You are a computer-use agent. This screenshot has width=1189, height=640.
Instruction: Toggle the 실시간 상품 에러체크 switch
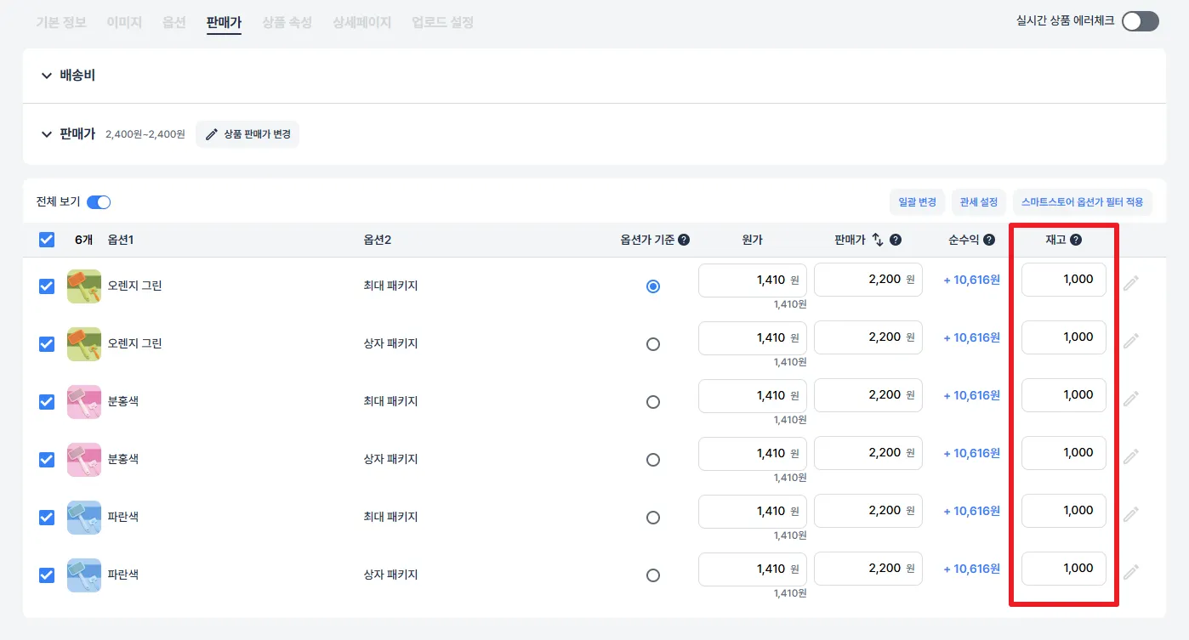[1140, 21]
